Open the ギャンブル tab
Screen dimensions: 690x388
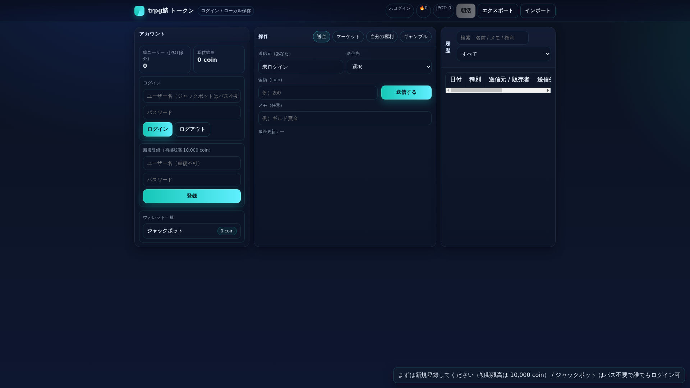pyautogui.click(x=415, y=37)
